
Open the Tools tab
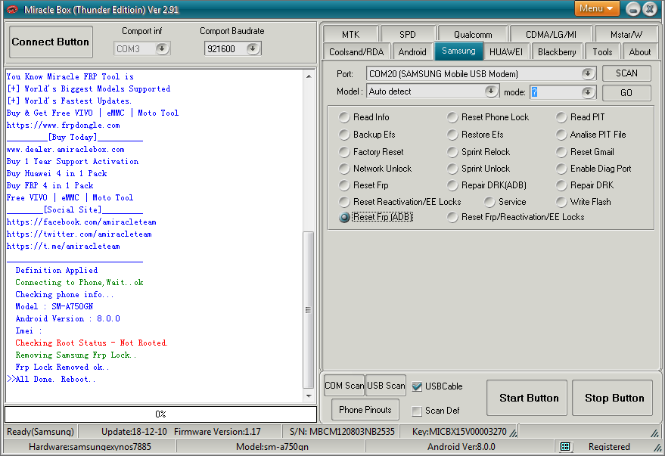click(x=602, y=51)
